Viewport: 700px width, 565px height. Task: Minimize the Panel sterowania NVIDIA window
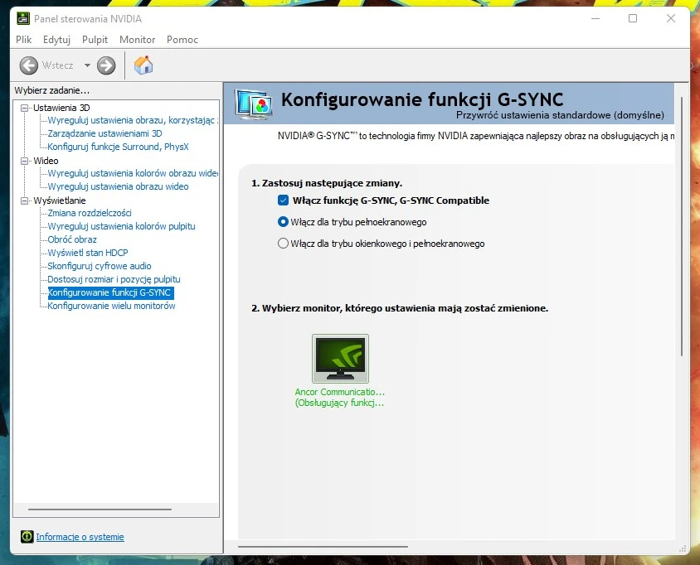(595, 18)
